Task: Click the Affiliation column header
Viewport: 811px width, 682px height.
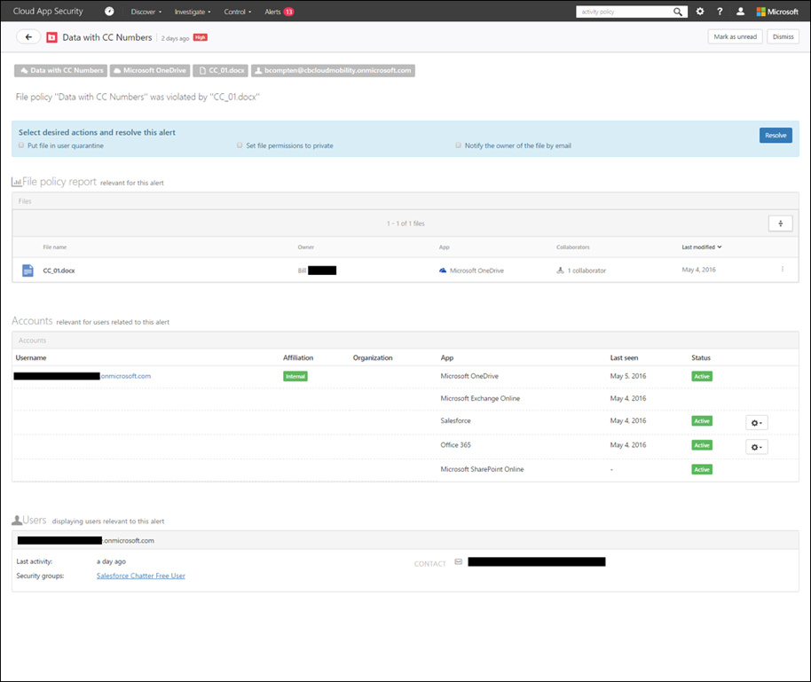Action: pyautogui.click(x=298, y=357)
